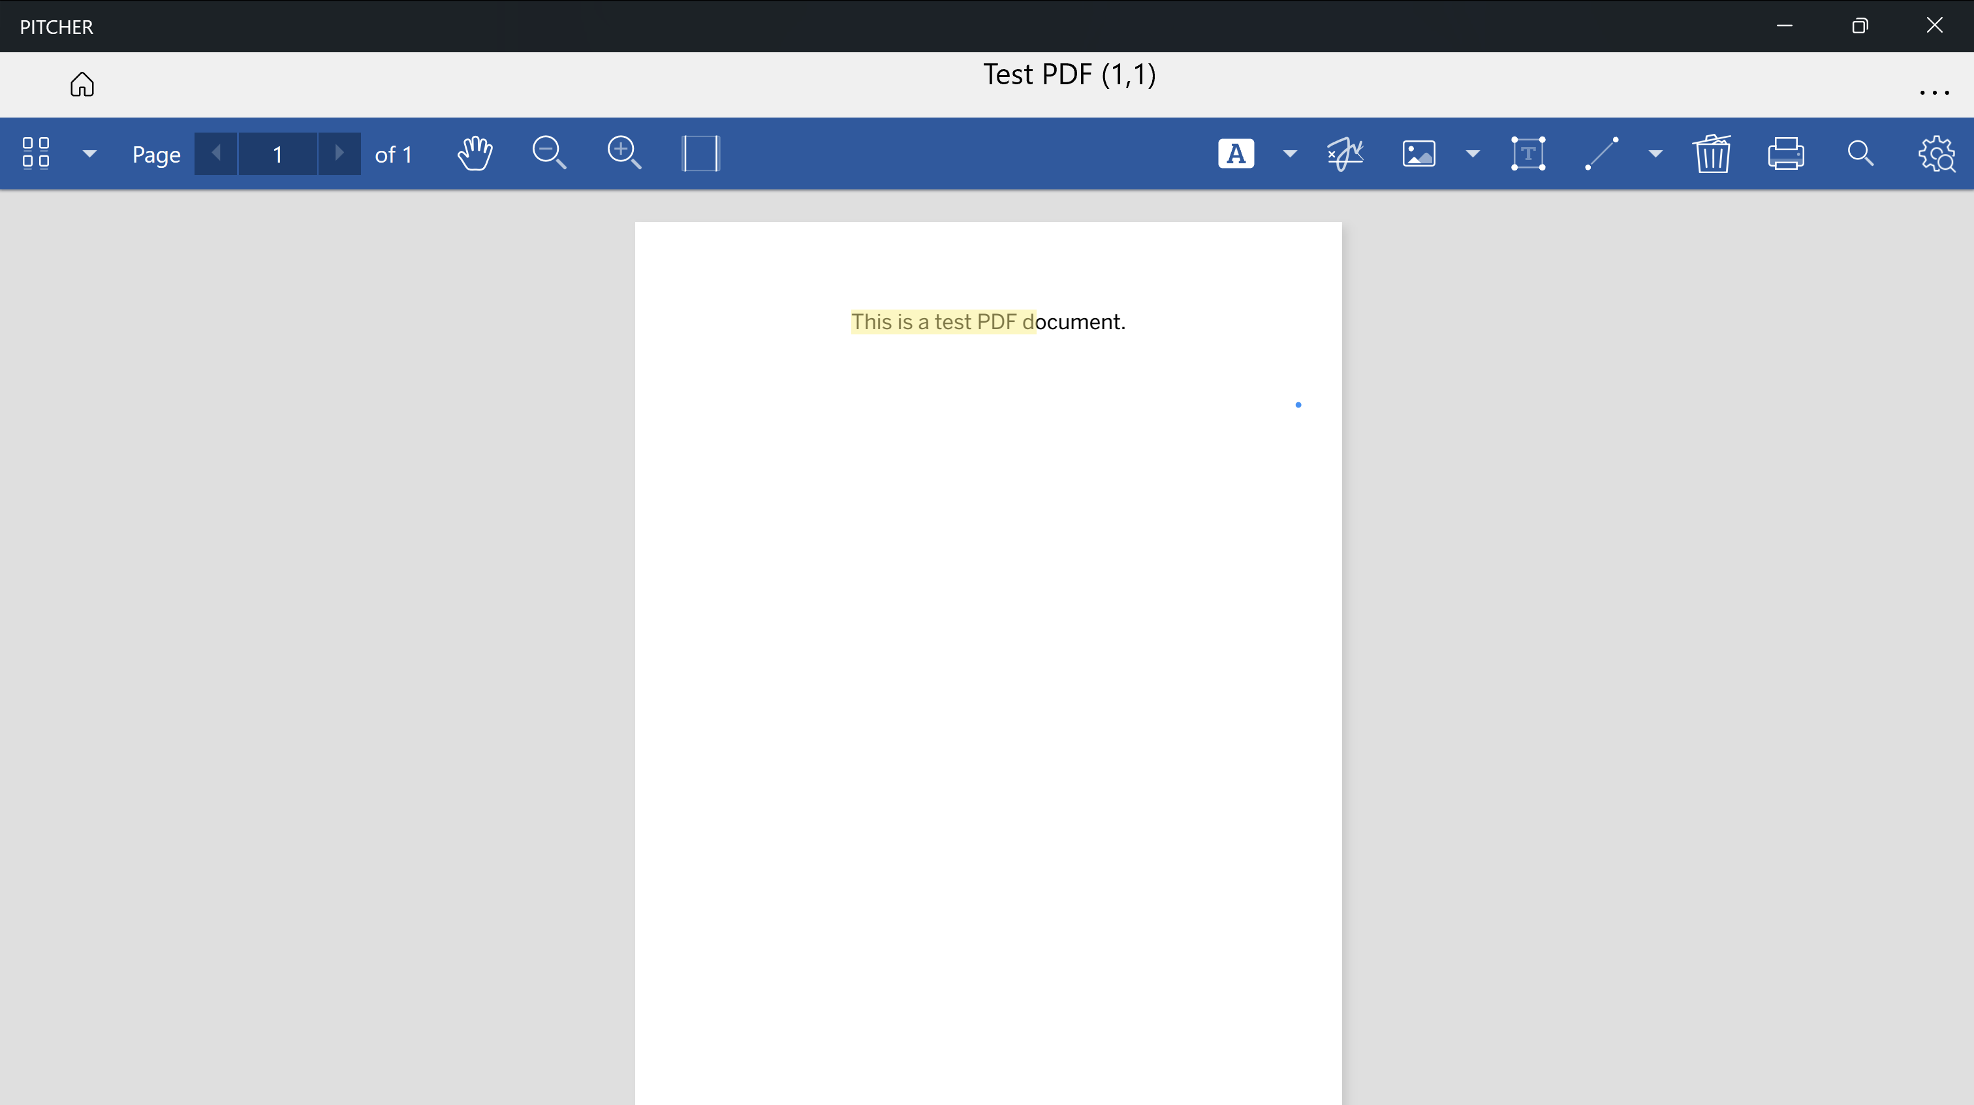
Task: Select the insert image tool
Action: (1418, 153)
